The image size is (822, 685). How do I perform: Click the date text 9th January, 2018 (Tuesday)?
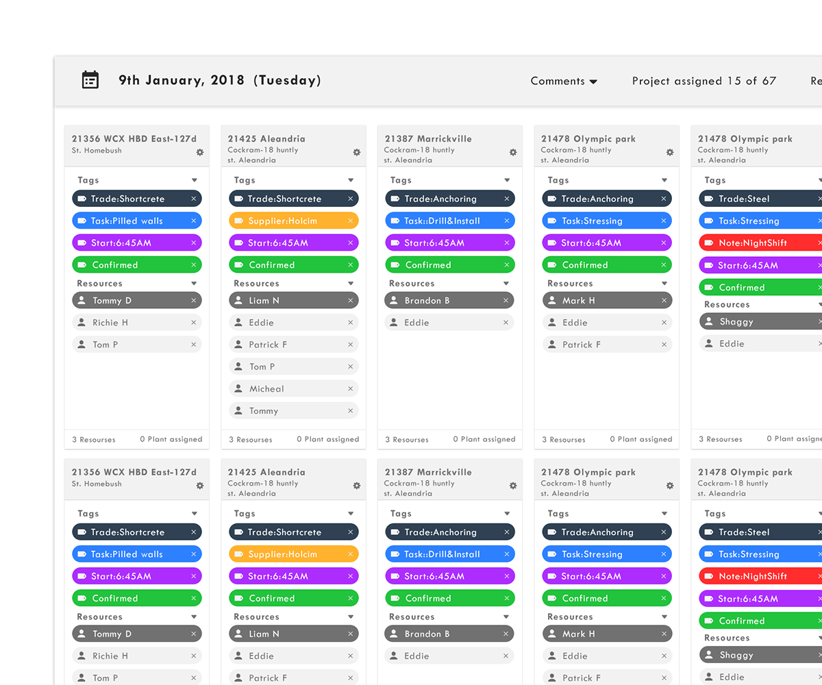tap(220, 80)
